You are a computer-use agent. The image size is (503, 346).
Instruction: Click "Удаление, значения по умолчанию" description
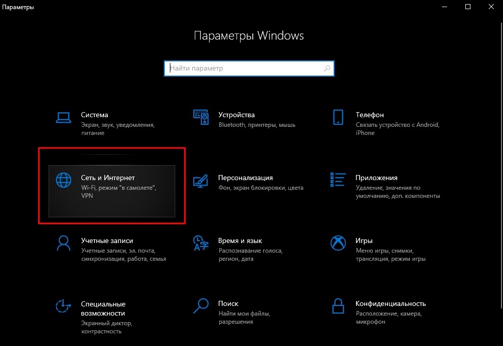pyautogui.click(x=398, y=191)
